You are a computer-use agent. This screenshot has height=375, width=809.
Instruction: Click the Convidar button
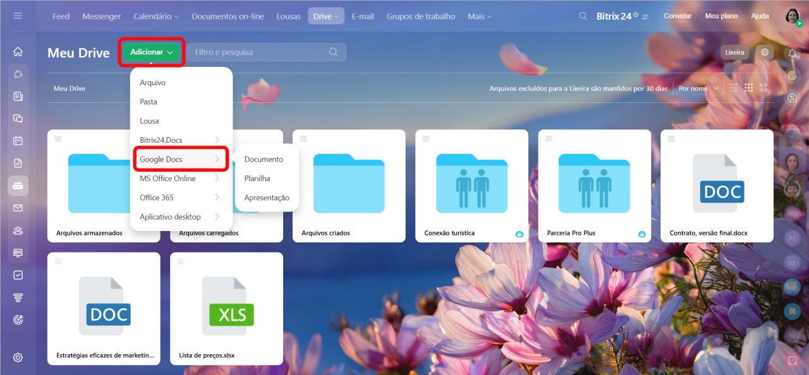[678, 16]
